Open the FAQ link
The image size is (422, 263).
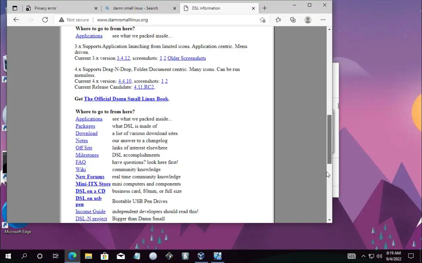click(x=80, y=162)
